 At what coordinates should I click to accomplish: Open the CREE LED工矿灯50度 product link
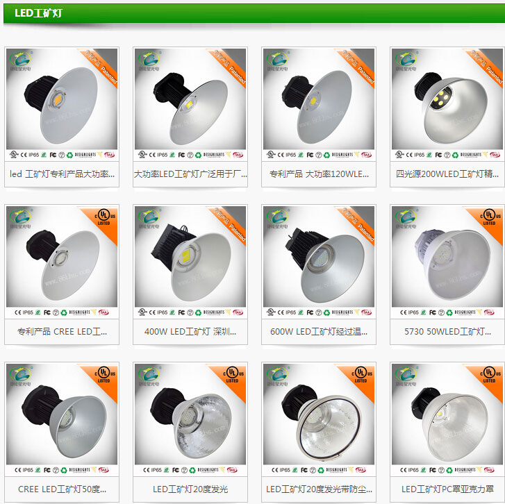pyautogui.click(x=62, y=489)
